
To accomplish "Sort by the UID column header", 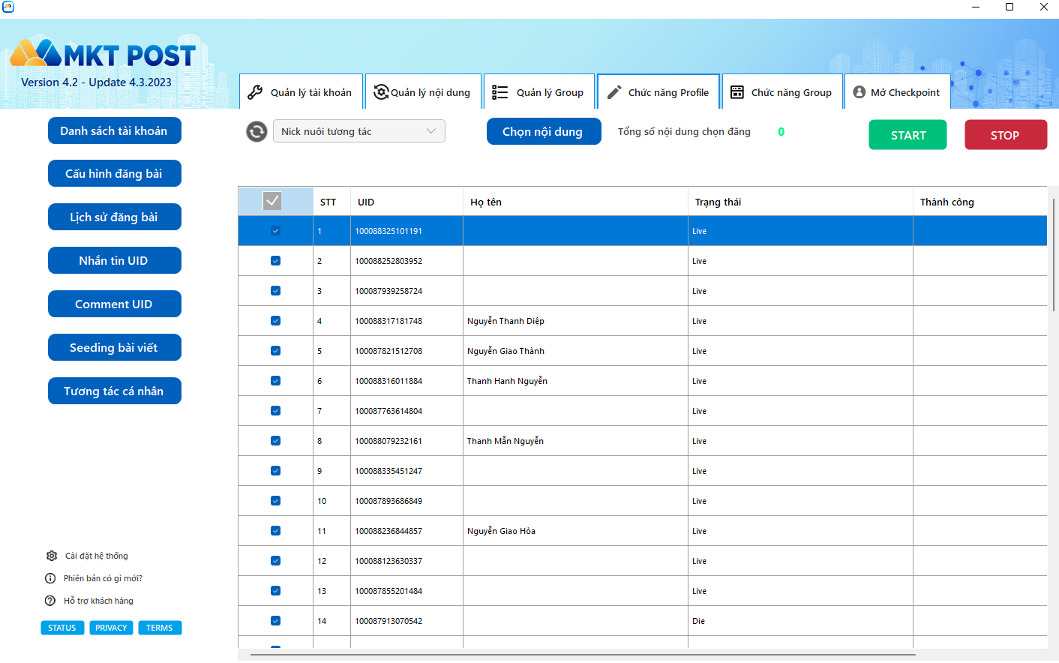I will 406,202.
